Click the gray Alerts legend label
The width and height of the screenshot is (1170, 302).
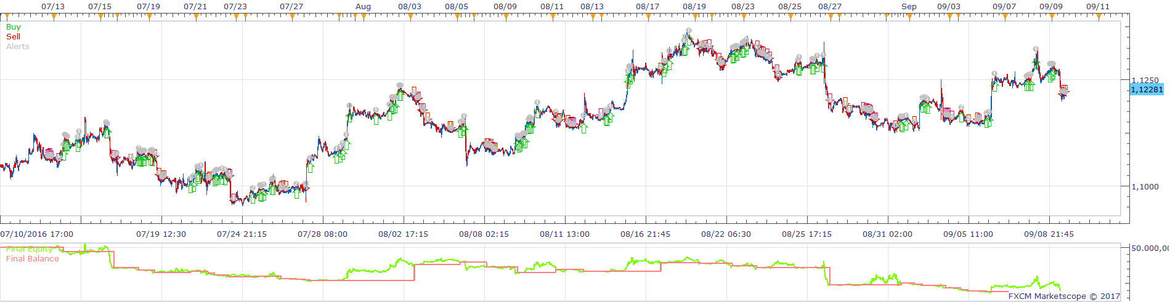(x=18, y=47)
